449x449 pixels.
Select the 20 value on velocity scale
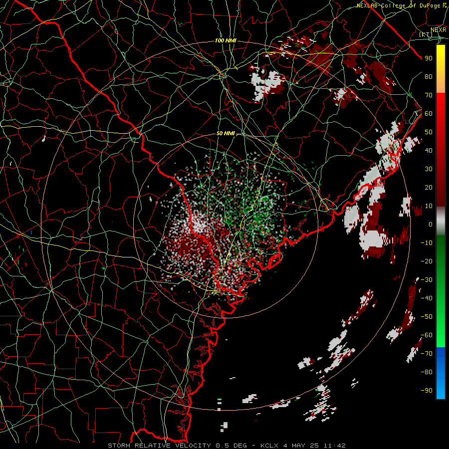429,187
